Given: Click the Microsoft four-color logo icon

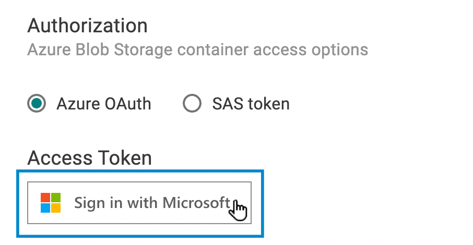Looking at the screenshot, I should tap(51, 203).
